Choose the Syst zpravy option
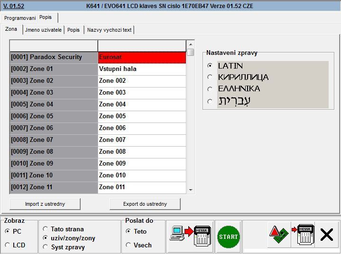This screenshot has height=254, width=341. pyautogui.click(x=46, y=247)
